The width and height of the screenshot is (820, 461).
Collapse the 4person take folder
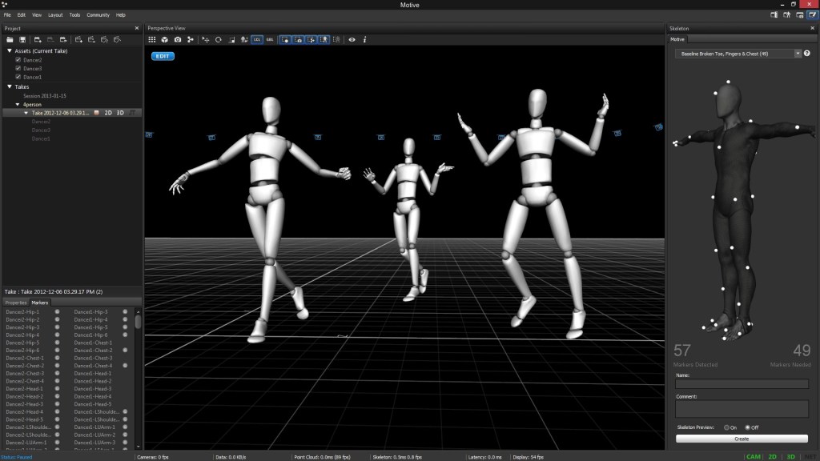click(x=18, y=104)
